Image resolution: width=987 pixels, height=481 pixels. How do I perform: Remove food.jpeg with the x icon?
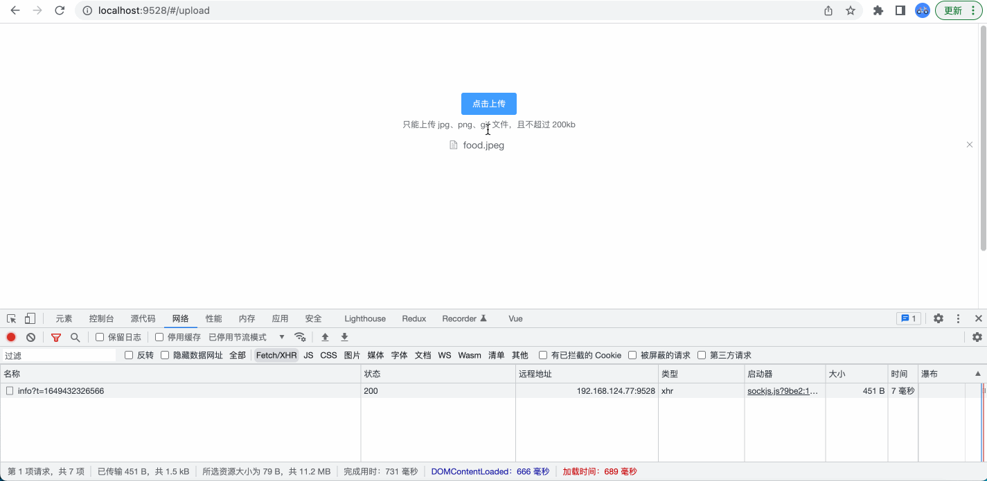pyautogui.click(x=970, y=145)
